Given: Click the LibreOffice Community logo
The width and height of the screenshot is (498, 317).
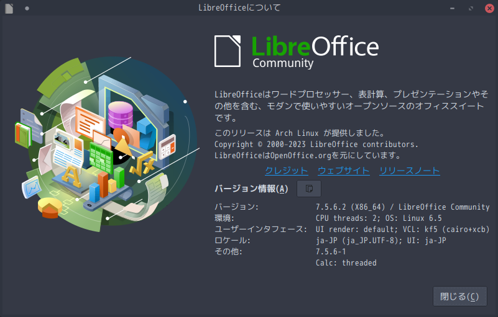Looking at the screenshot, I should (x=297, y=51).
